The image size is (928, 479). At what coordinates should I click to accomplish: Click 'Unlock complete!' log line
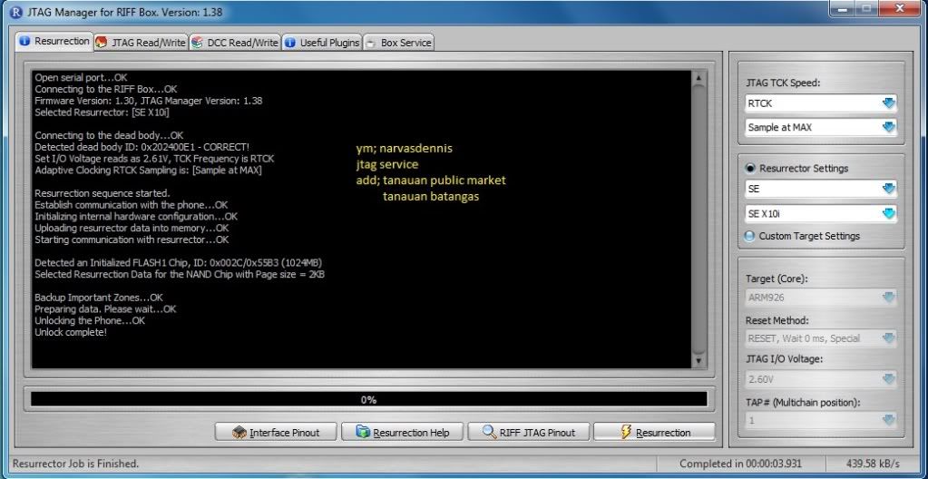[71, 332]
